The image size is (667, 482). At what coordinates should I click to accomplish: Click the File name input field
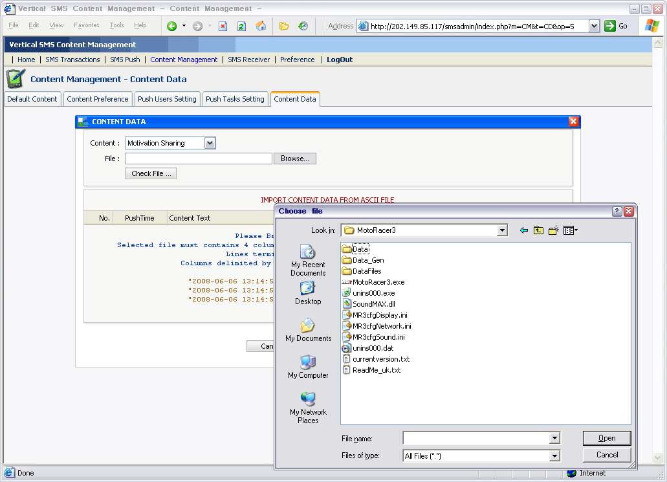tap(476, 438)
